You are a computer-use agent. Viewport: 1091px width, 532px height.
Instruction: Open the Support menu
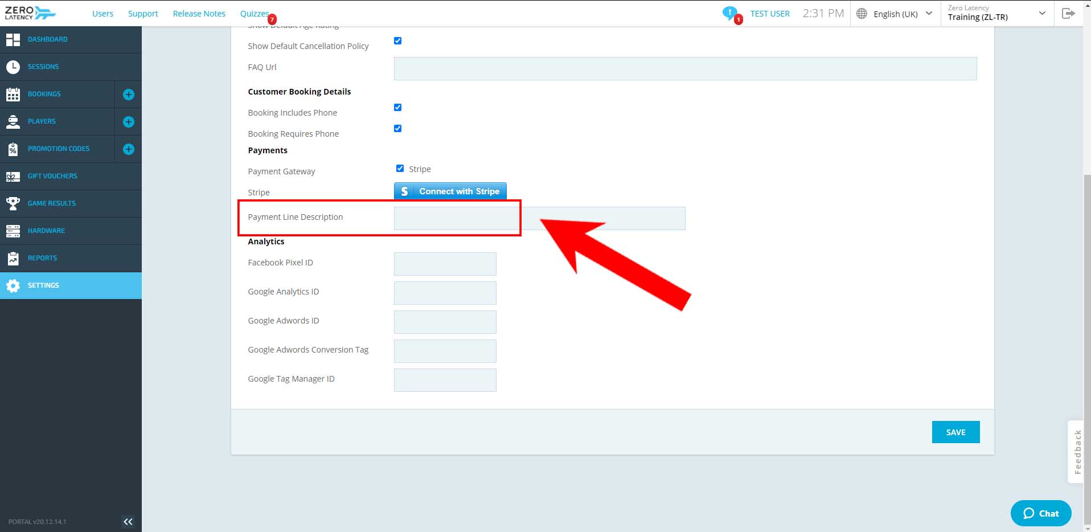[x=143, y=14]
